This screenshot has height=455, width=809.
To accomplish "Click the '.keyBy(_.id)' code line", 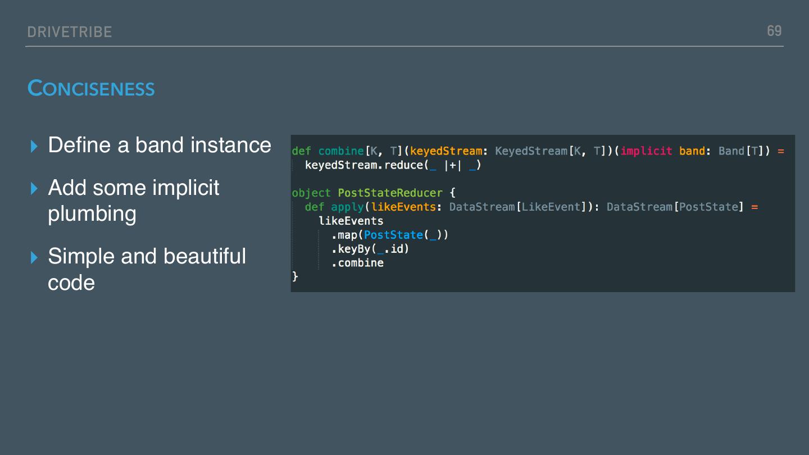I will click(x=370, y=249).
